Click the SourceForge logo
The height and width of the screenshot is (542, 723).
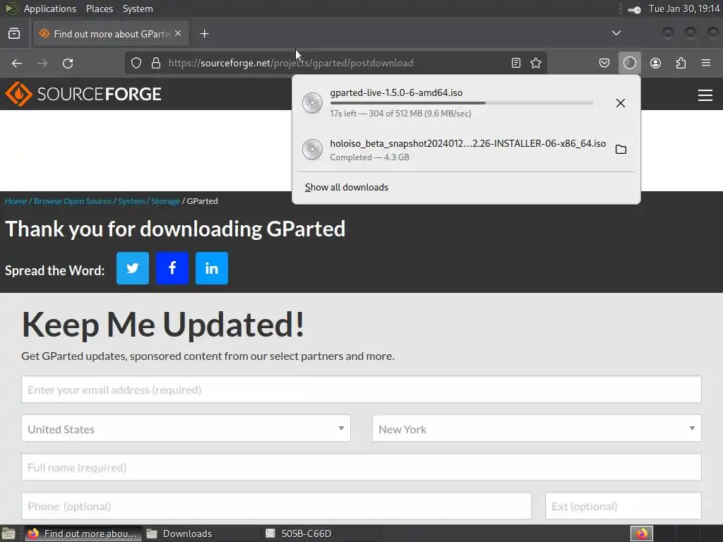tap(83, 94)
